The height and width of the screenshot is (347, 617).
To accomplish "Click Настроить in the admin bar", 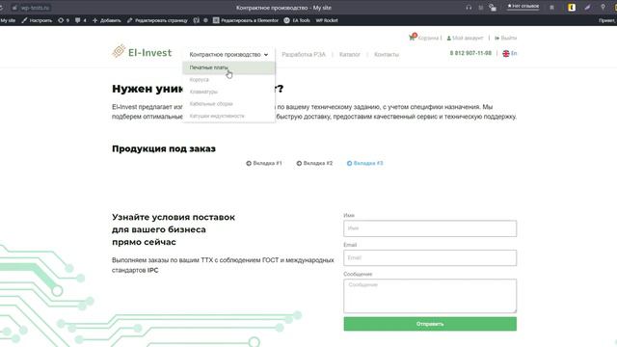I will pyautogui.click(x=40, y=20).
